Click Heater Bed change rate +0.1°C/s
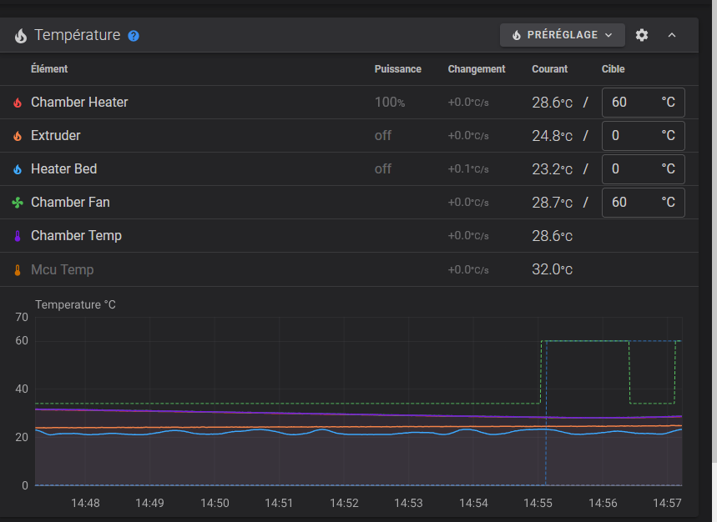717x522 pixels. (x=468, y=169)
